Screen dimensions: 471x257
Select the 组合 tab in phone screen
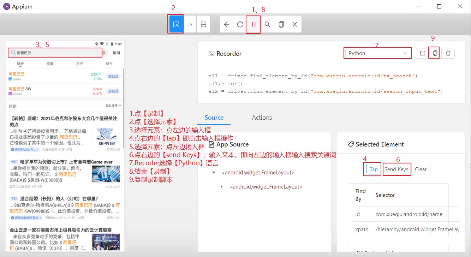(x=109, y=64)
